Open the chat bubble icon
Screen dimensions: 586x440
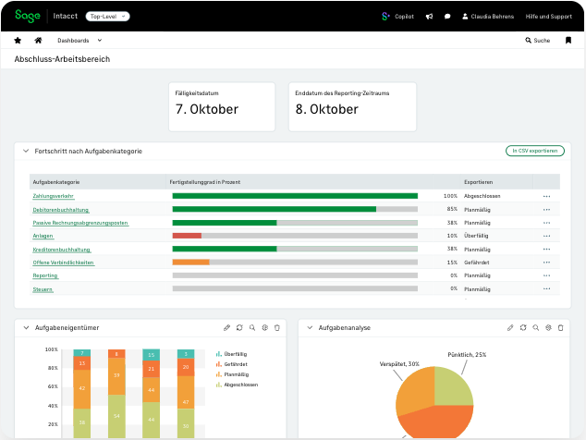click(447, 17)
